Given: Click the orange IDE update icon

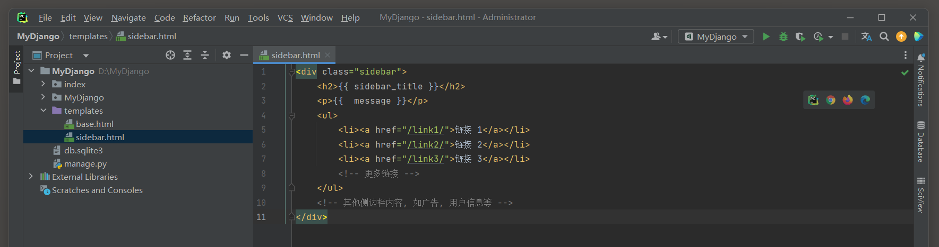Looking at the screenshot, I should (901, 36).
